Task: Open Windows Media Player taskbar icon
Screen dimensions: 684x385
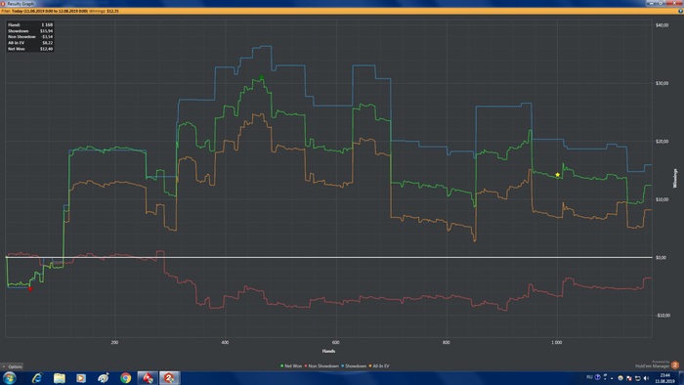Action: coord(81,378)
